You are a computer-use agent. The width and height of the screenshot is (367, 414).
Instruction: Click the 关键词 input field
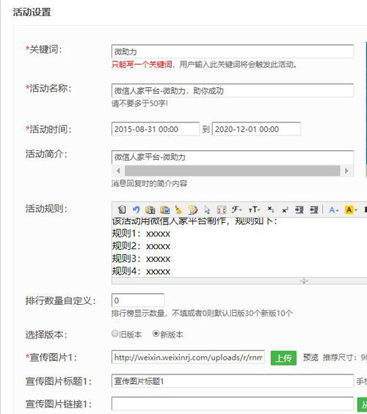[233, 51]
